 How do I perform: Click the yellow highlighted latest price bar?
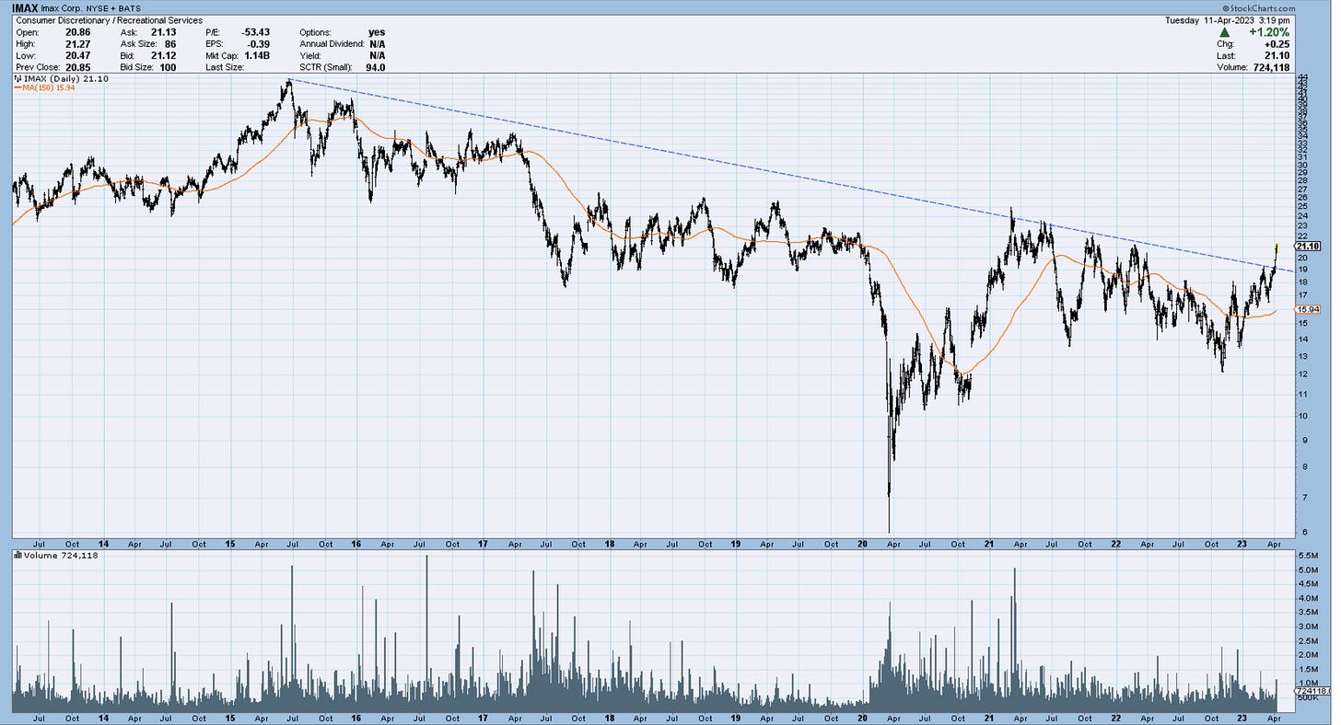coord(1276,249)
